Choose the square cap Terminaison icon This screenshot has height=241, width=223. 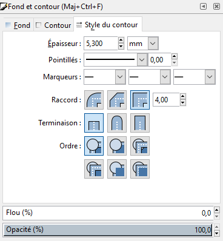140,123
